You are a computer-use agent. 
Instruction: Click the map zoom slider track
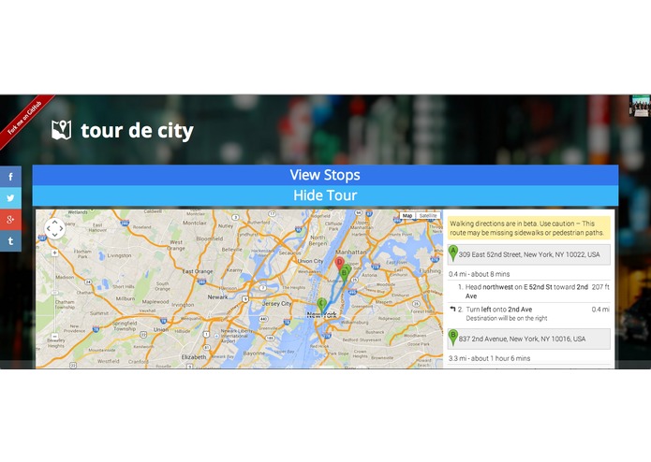(54, 295)
